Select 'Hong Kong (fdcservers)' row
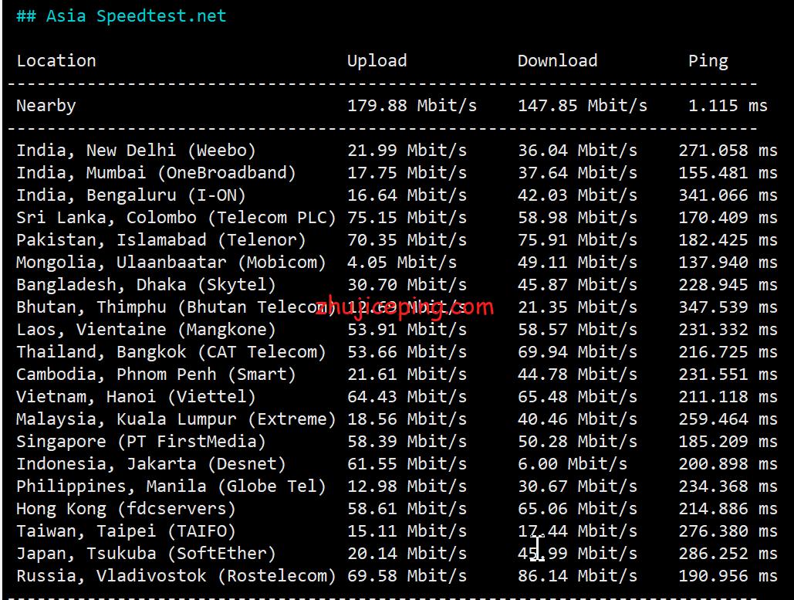Viewport: 794px width, 600px height. click(397, 508)
